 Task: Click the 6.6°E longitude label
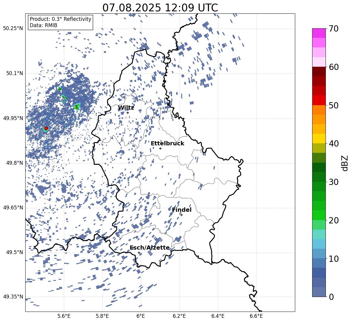(256, 316)
